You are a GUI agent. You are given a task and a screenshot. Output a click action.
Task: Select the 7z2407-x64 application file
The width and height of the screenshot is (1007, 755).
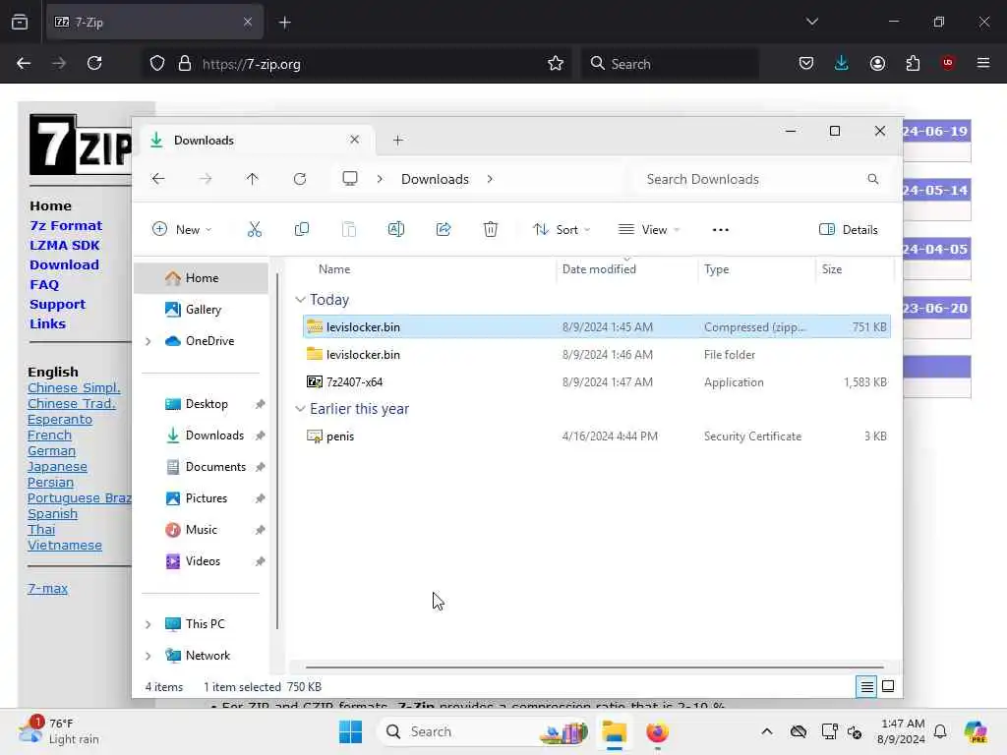tap(597, 382)
